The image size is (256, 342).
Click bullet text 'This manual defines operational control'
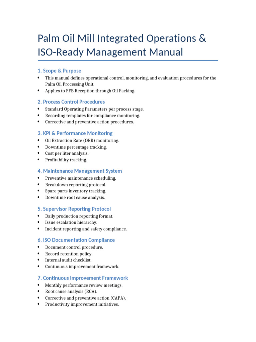(85, 78)
